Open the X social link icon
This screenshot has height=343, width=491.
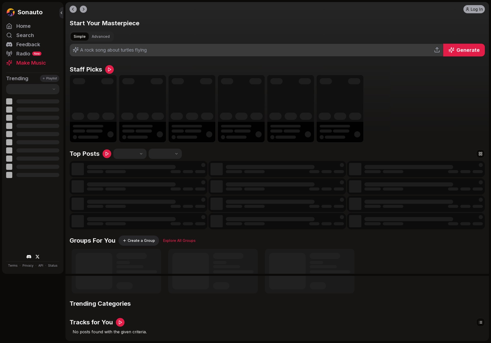coord(38,257)
